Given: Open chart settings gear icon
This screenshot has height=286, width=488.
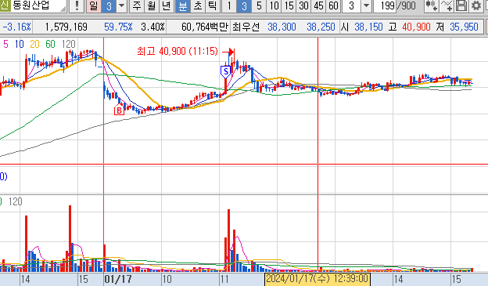Looking at the screenshot, I should click(476, 5).
